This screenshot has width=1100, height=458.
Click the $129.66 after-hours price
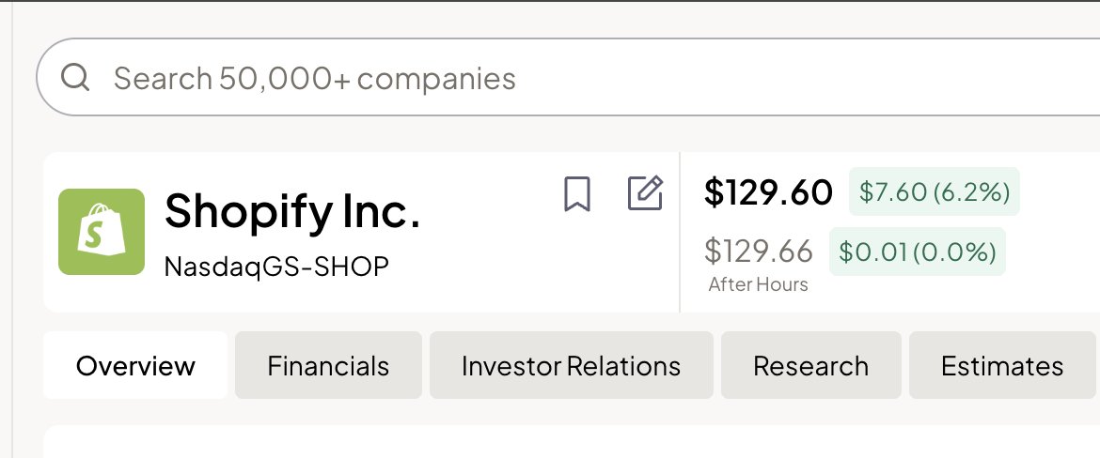759,252
